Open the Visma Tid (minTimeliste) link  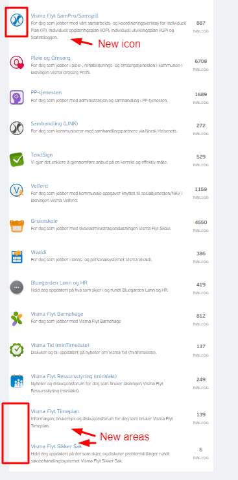[x=60, y=345]
